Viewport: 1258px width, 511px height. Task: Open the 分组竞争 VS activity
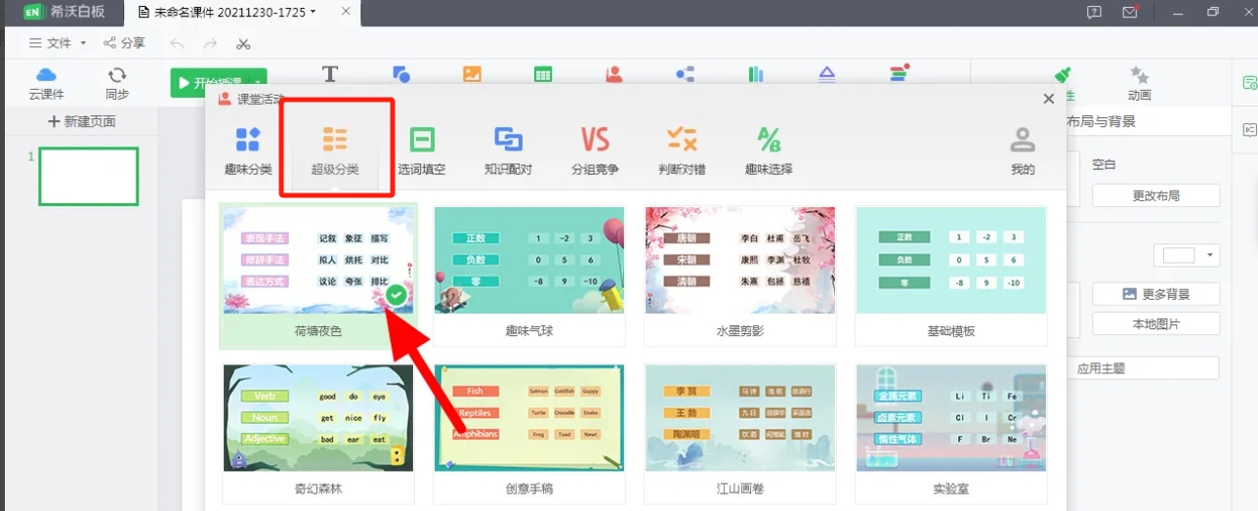595,149
